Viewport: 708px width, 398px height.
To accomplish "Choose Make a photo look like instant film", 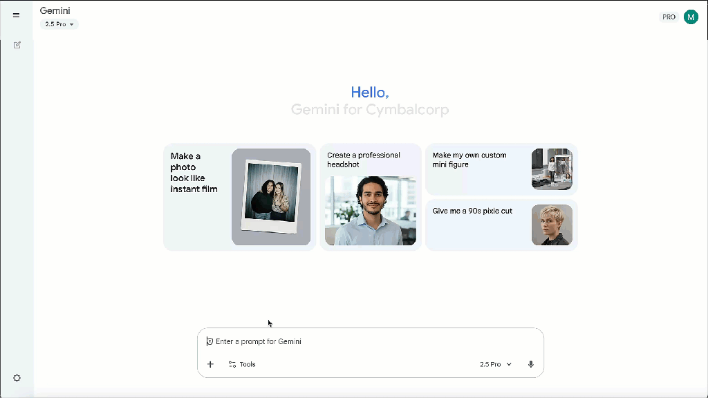I will [239, 197].
